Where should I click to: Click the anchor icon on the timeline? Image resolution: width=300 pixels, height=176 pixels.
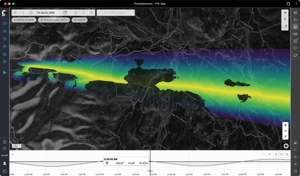(x=13, y=154)
